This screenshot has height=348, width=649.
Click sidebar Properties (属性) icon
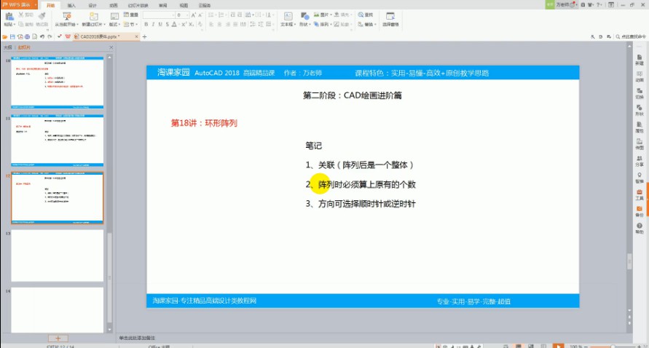[640, 127]
